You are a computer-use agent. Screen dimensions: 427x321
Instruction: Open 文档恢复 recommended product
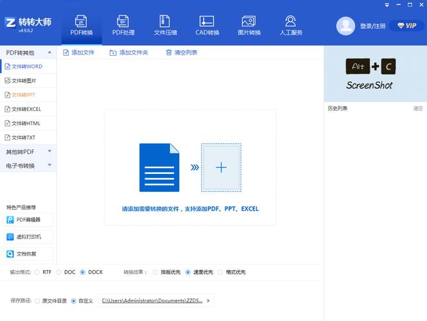coord(28,254)
